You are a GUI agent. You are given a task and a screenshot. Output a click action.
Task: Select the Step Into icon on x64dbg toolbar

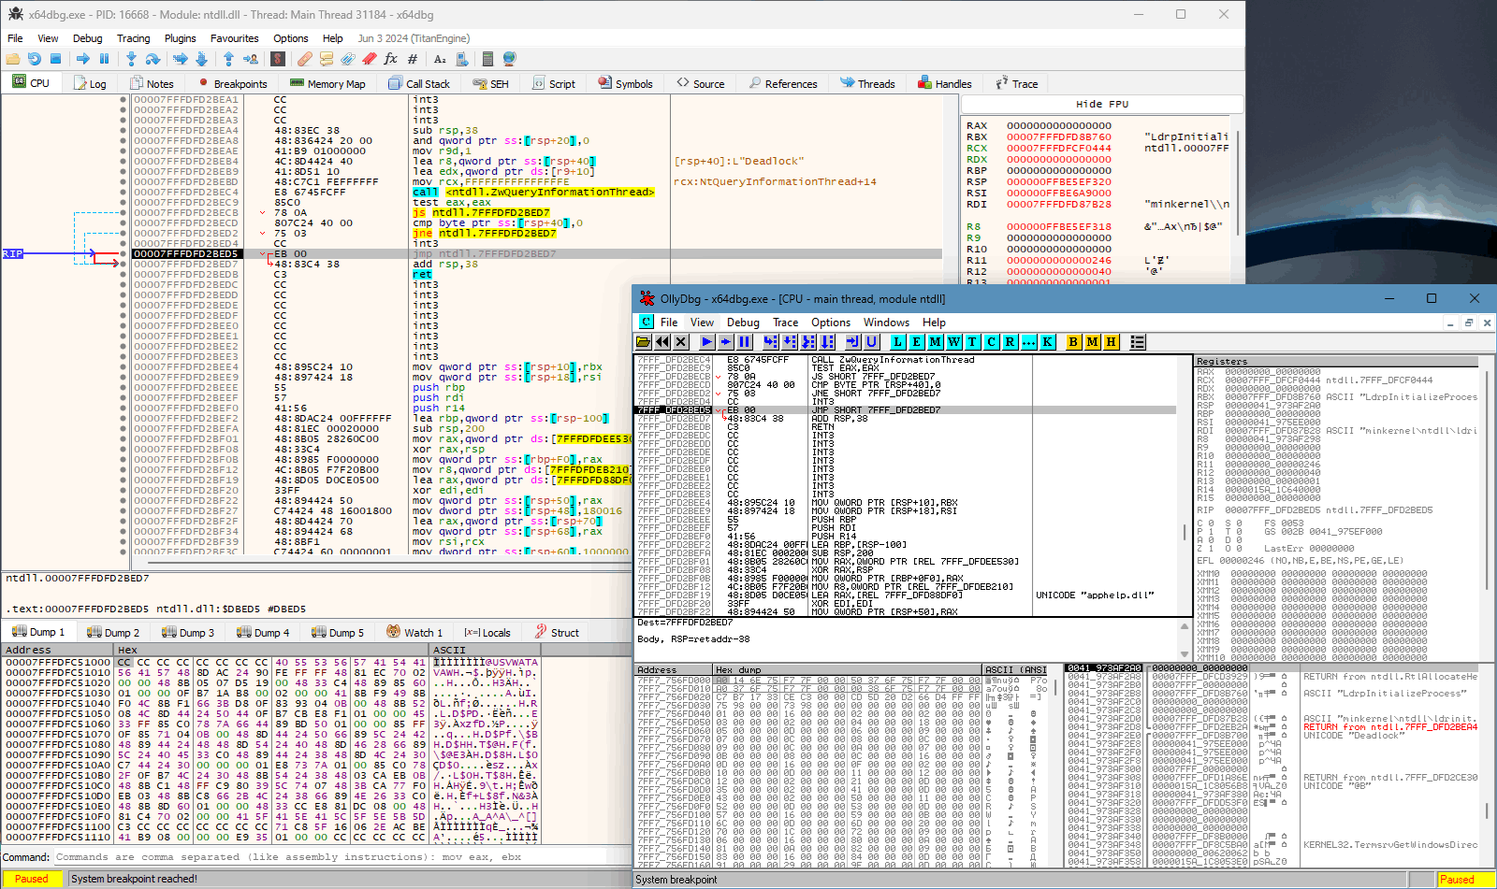(x=131, y=58)
